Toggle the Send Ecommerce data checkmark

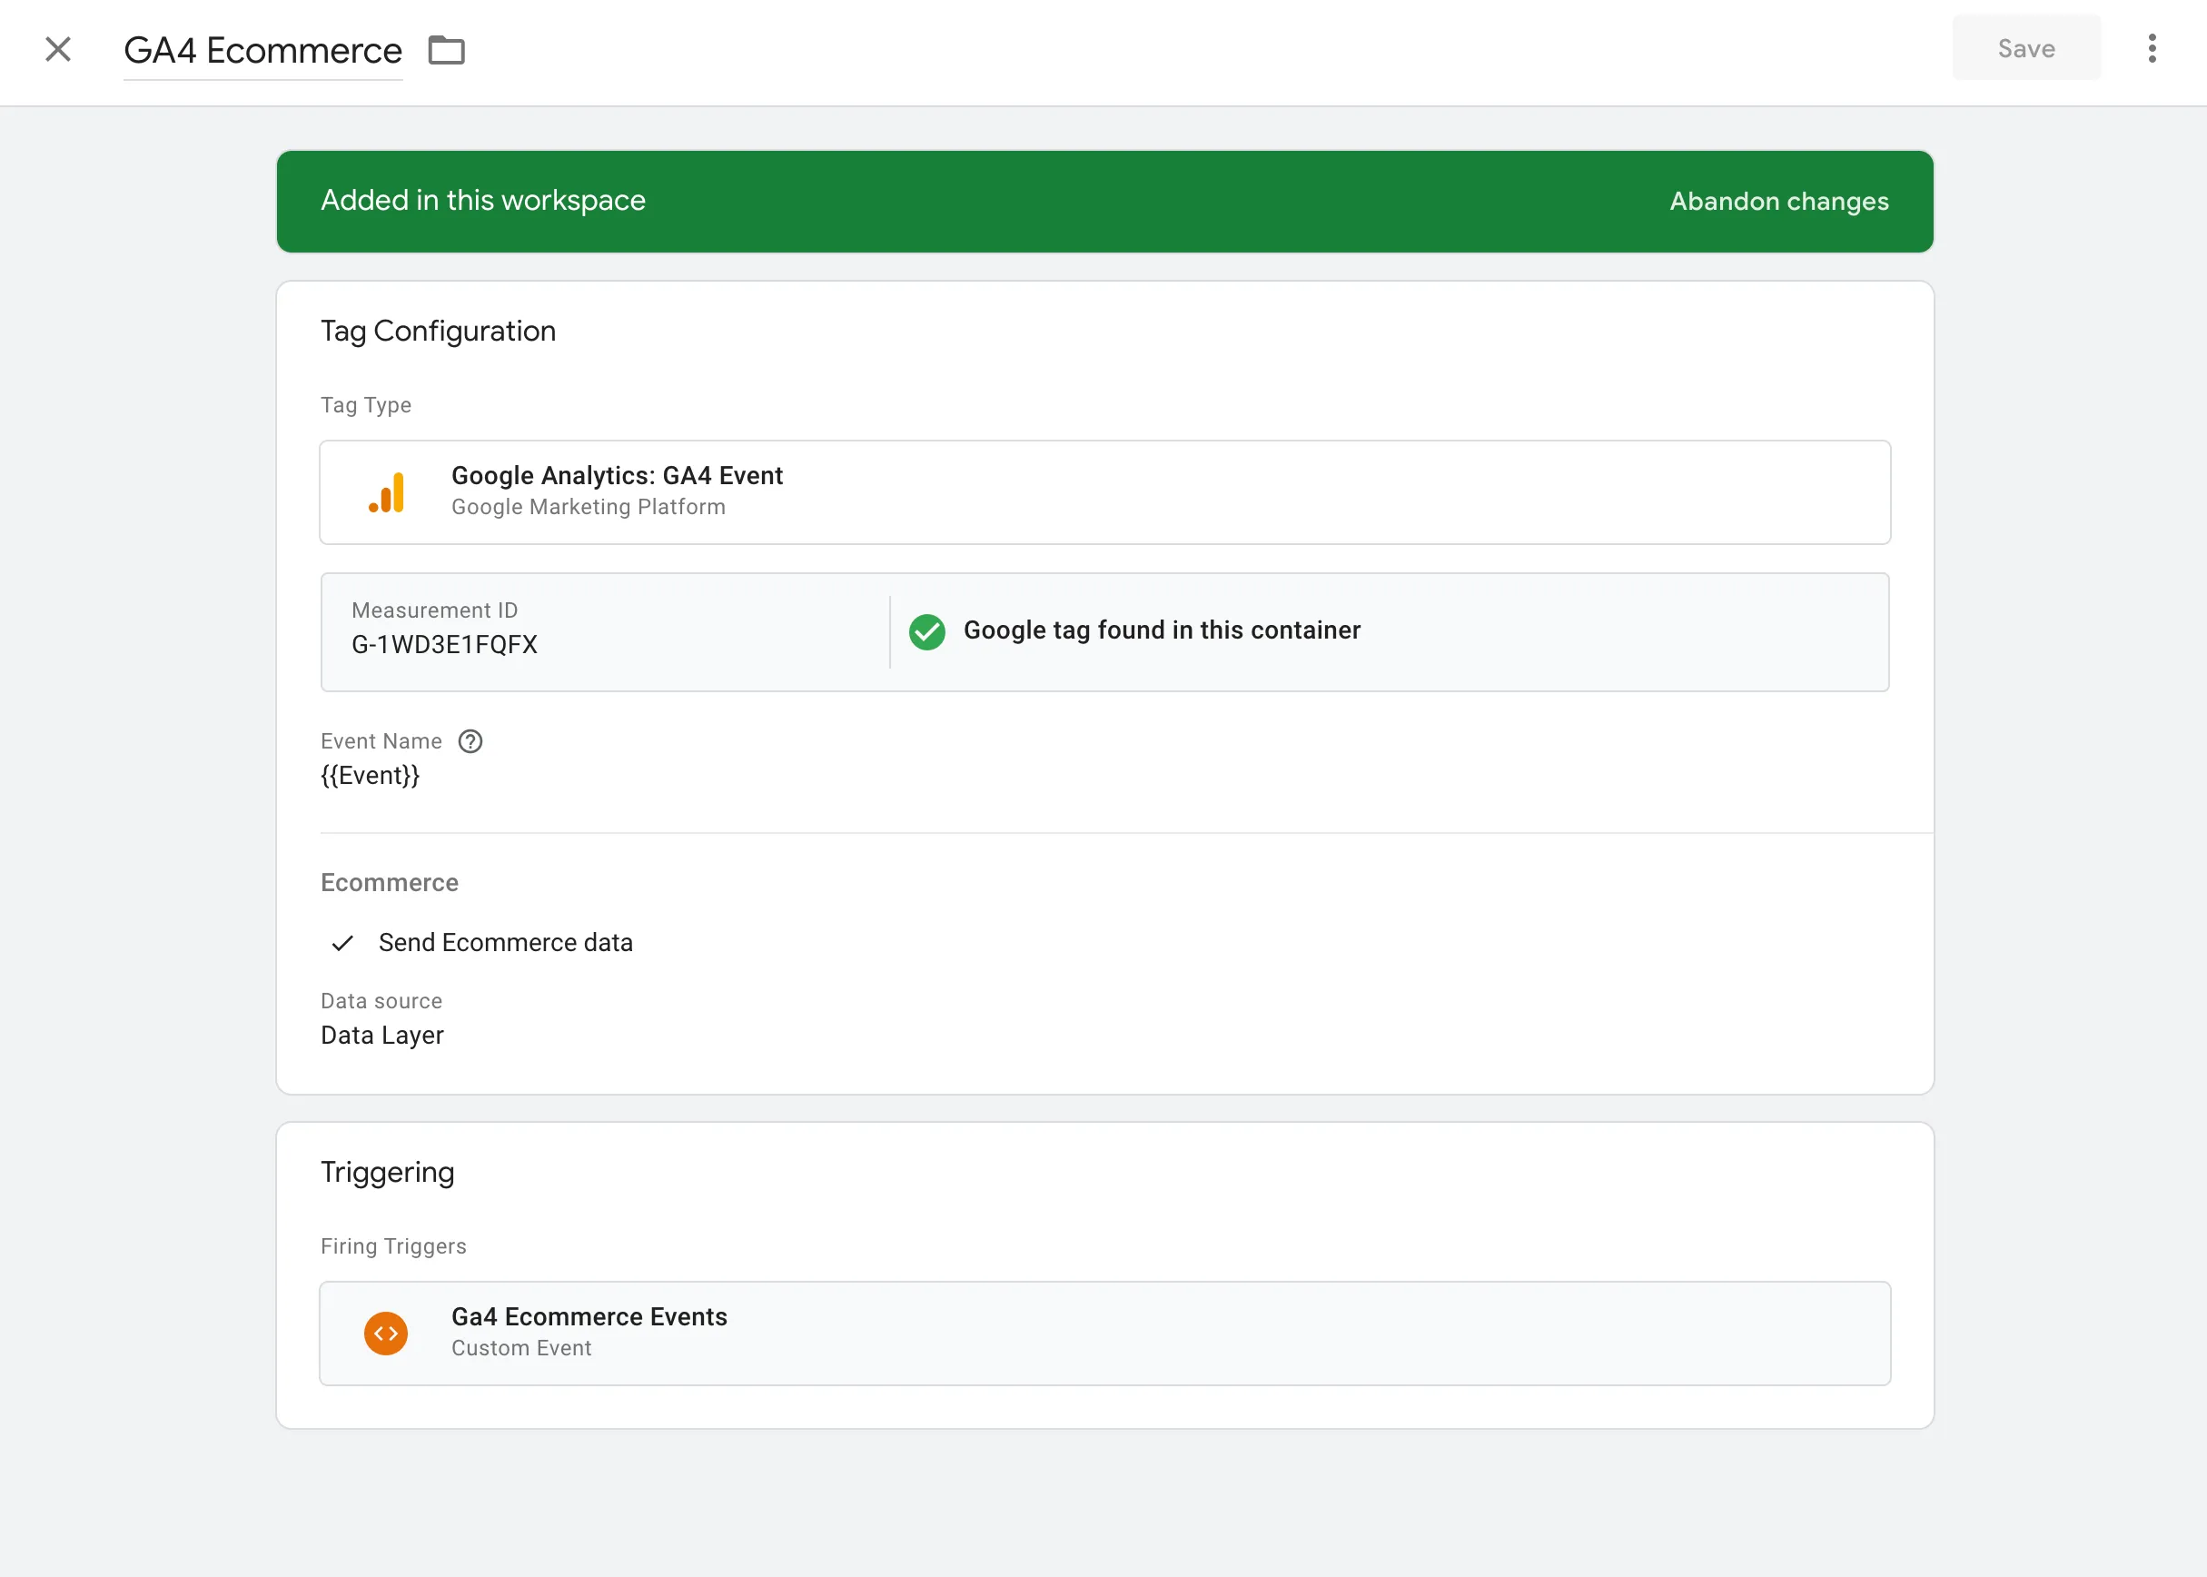point(342,943)
